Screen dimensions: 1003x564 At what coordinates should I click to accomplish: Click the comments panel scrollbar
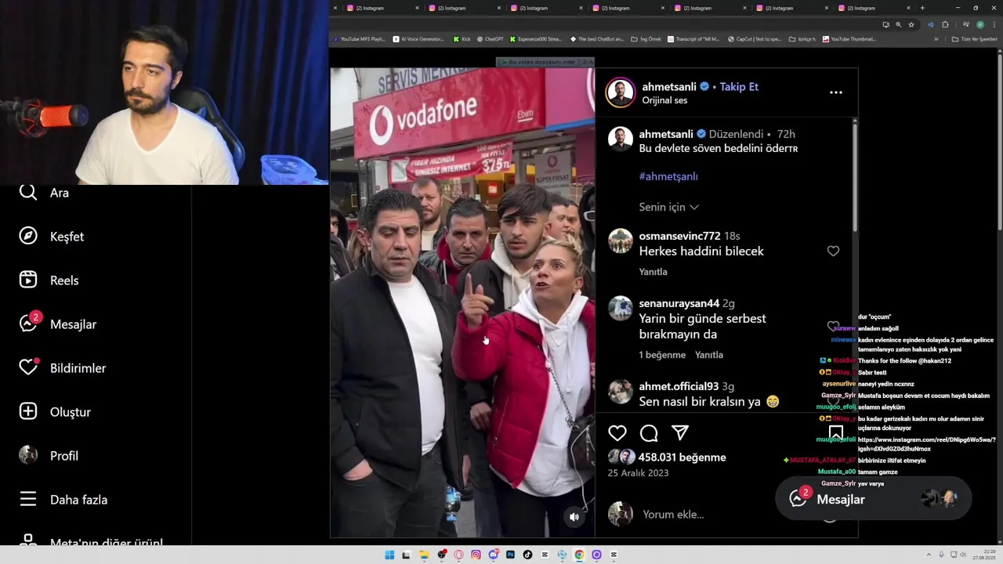click(x=855, y=176)
